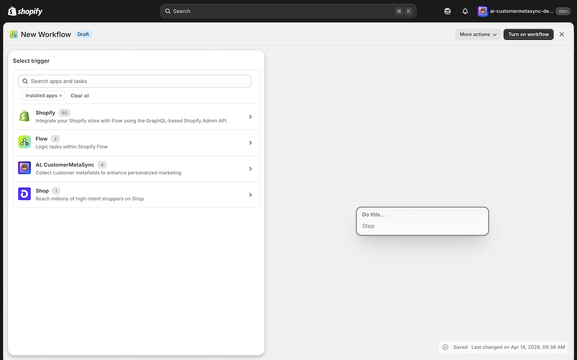Click the Shopify bag icon in trigger list

point(24,116)
